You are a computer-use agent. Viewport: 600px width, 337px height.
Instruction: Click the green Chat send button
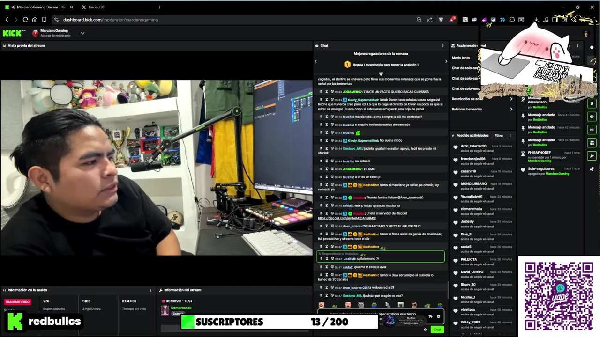click(437, 330)
